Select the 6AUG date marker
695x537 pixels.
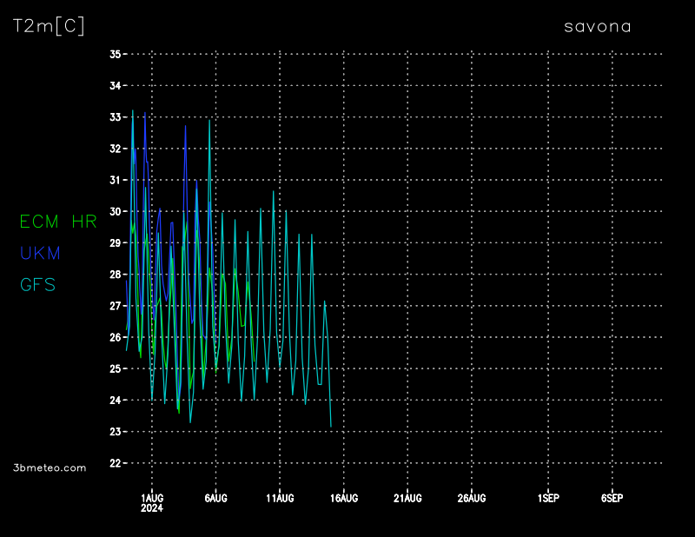point(215,498)
